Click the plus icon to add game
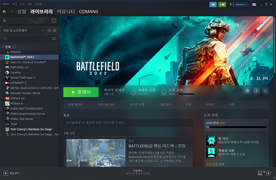The image size is (276, 180). 6,173
